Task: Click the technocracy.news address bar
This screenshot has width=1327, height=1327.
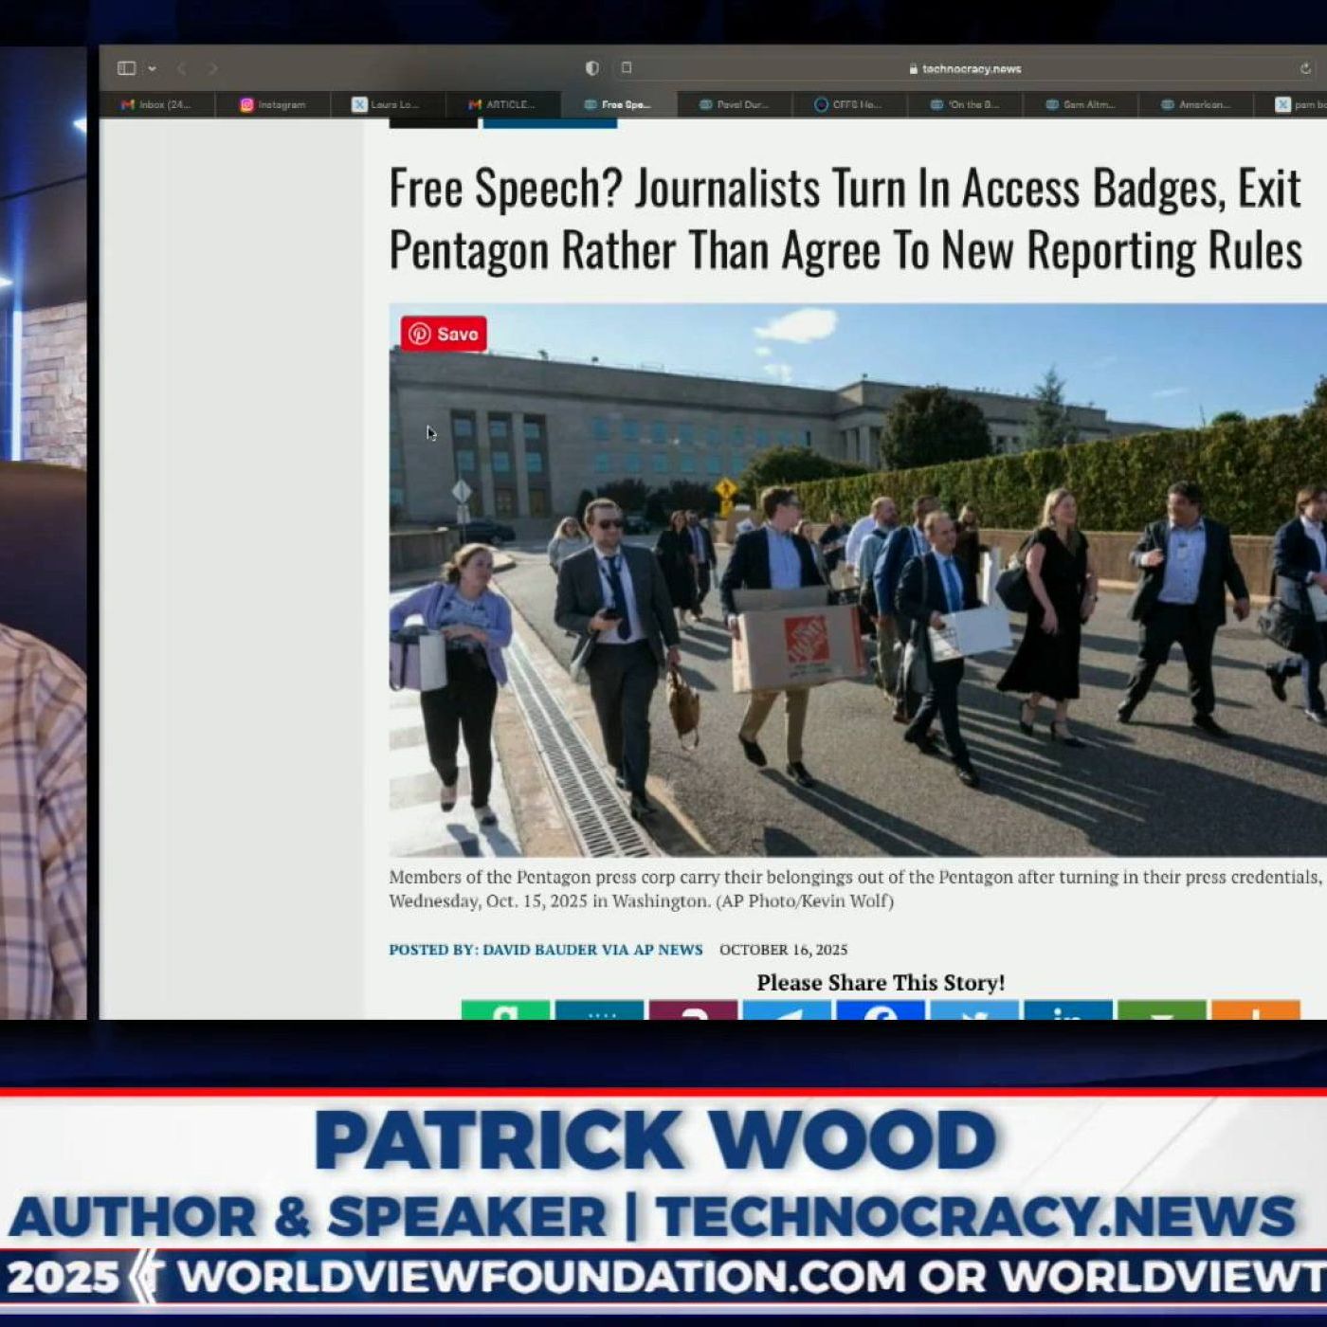Action: point(967,68)
